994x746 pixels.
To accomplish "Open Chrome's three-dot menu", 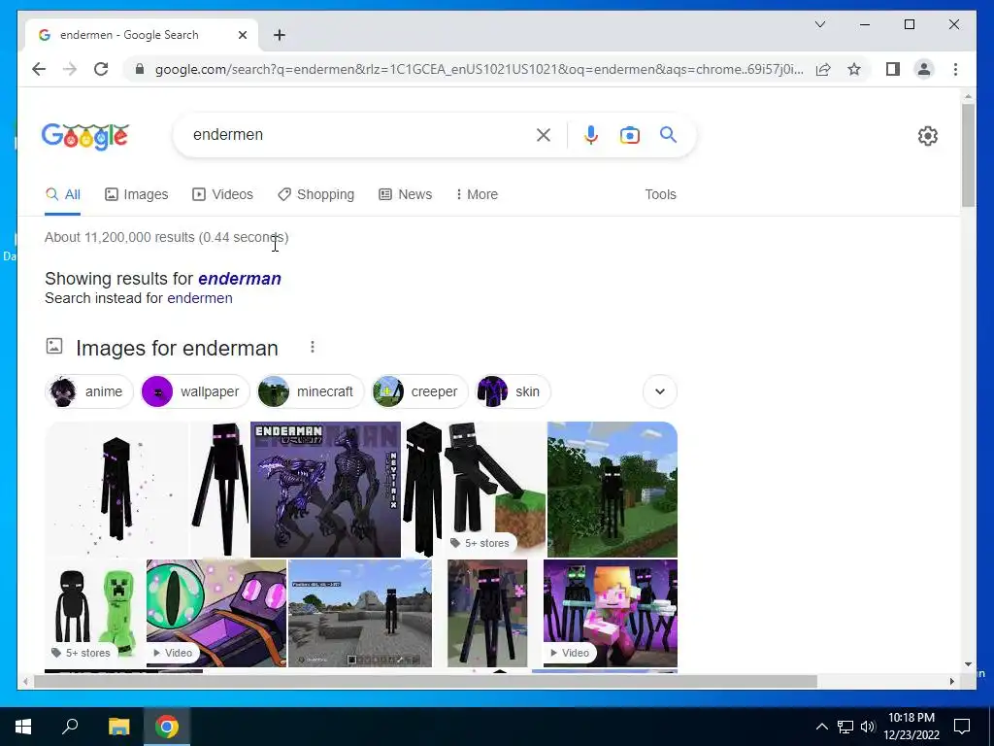I will pyautogui.click(x=955, y=69).
